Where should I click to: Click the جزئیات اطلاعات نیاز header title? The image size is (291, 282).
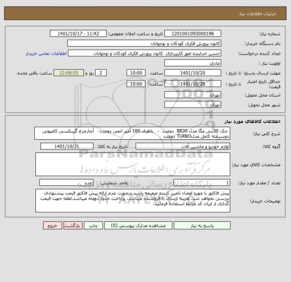click(258, 14)
